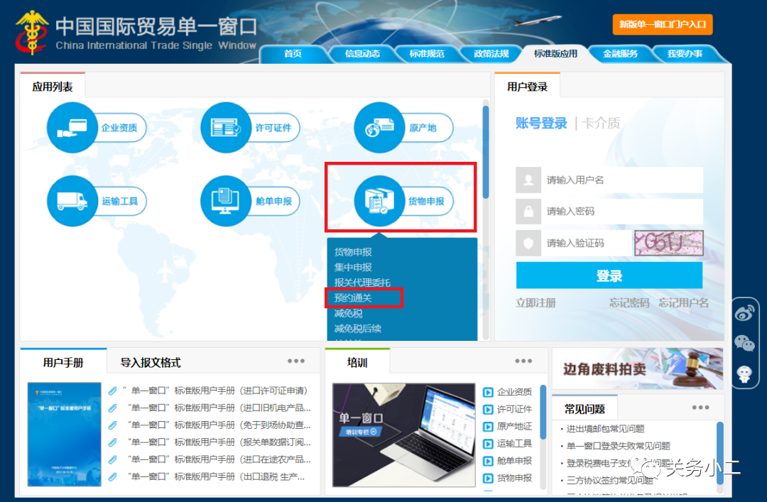Choose 报关代理委托 in the dropdown menu
767x502 pixels.
tap(362, 283)
